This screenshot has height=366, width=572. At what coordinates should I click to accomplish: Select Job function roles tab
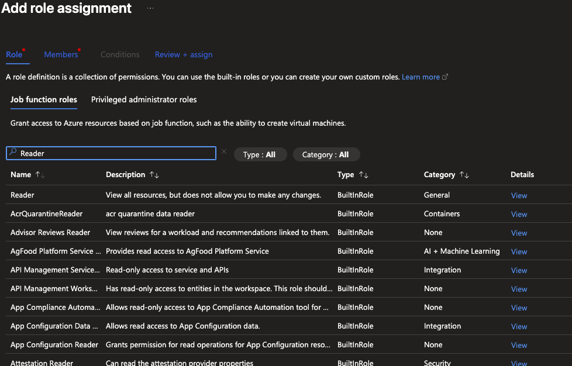point(44,99)
